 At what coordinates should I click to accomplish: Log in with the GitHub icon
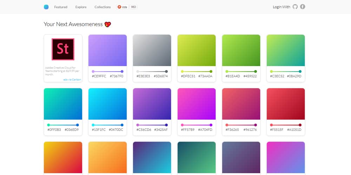click(x=295, y=7)
